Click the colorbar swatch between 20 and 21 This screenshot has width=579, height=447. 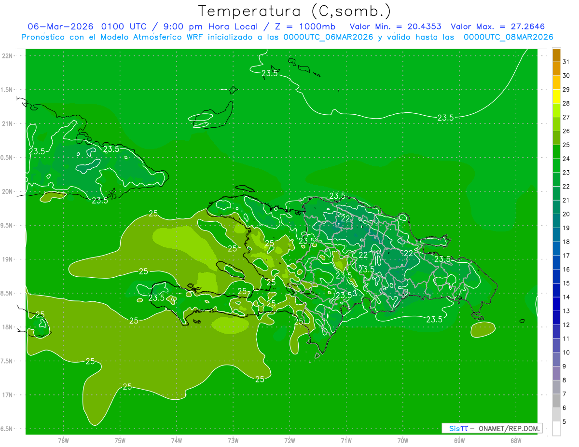click(556, 207)
